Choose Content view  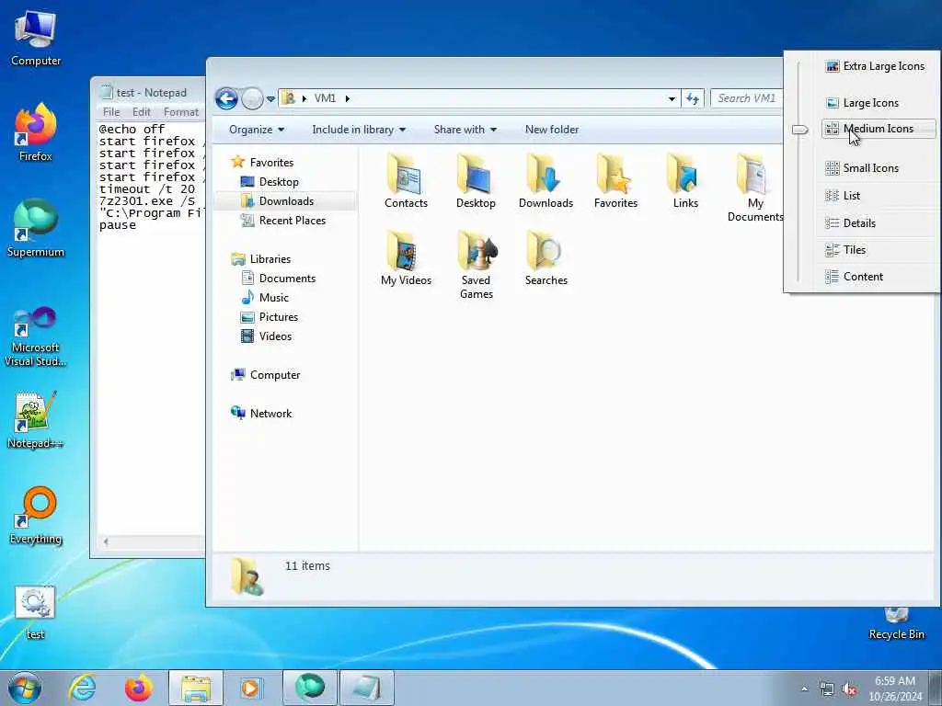[879, 277]
